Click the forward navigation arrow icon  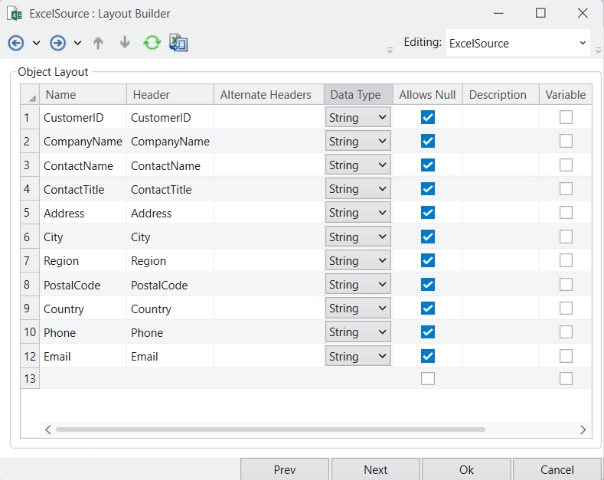click(57, 43)
